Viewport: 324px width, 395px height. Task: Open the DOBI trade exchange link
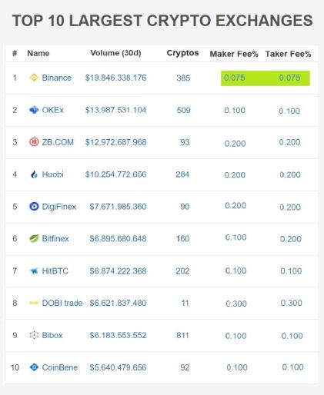(62, 303)
